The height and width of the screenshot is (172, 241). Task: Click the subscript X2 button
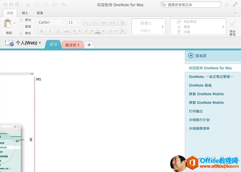75,31
